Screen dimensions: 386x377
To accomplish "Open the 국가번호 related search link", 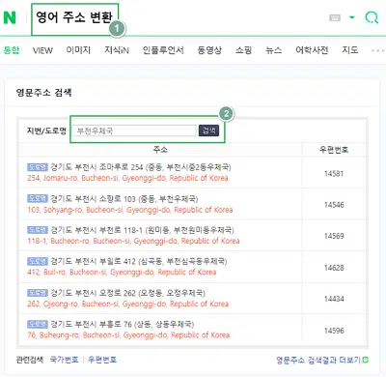I will (65, 360).
